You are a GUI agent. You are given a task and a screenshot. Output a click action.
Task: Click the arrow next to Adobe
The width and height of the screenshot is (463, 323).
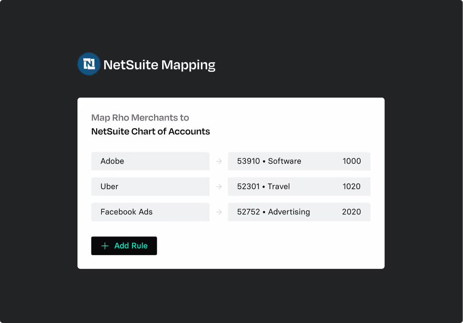point(219,162)
